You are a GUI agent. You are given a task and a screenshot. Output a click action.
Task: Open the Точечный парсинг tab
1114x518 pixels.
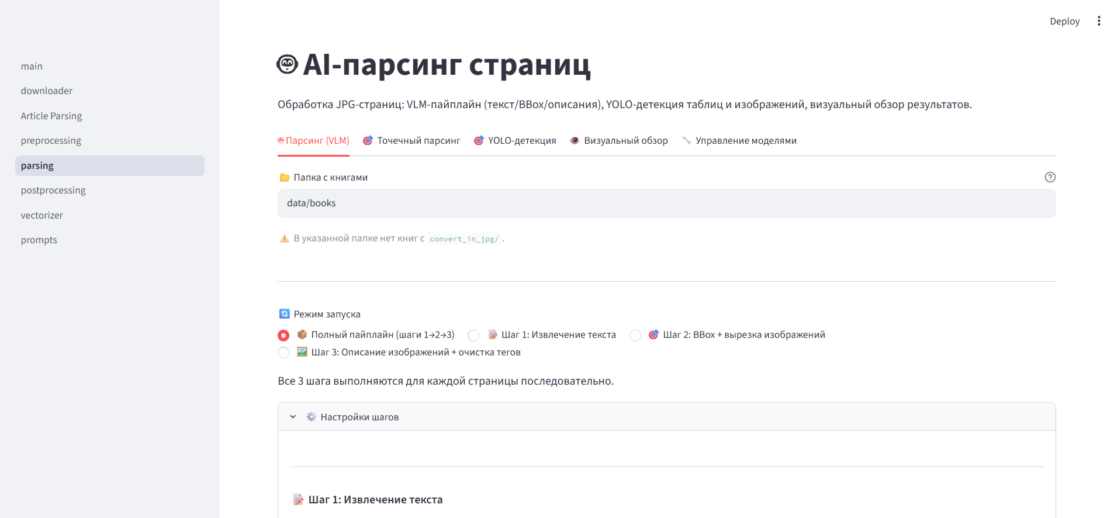[411, 140]
